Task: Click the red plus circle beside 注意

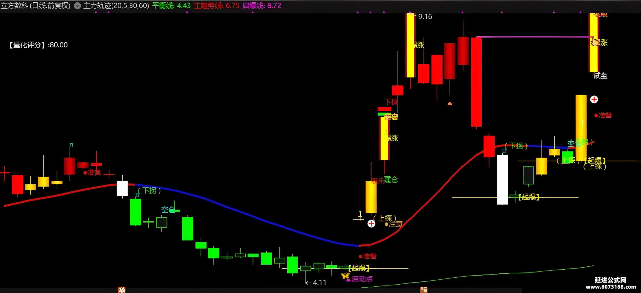Action: point(371,224)
